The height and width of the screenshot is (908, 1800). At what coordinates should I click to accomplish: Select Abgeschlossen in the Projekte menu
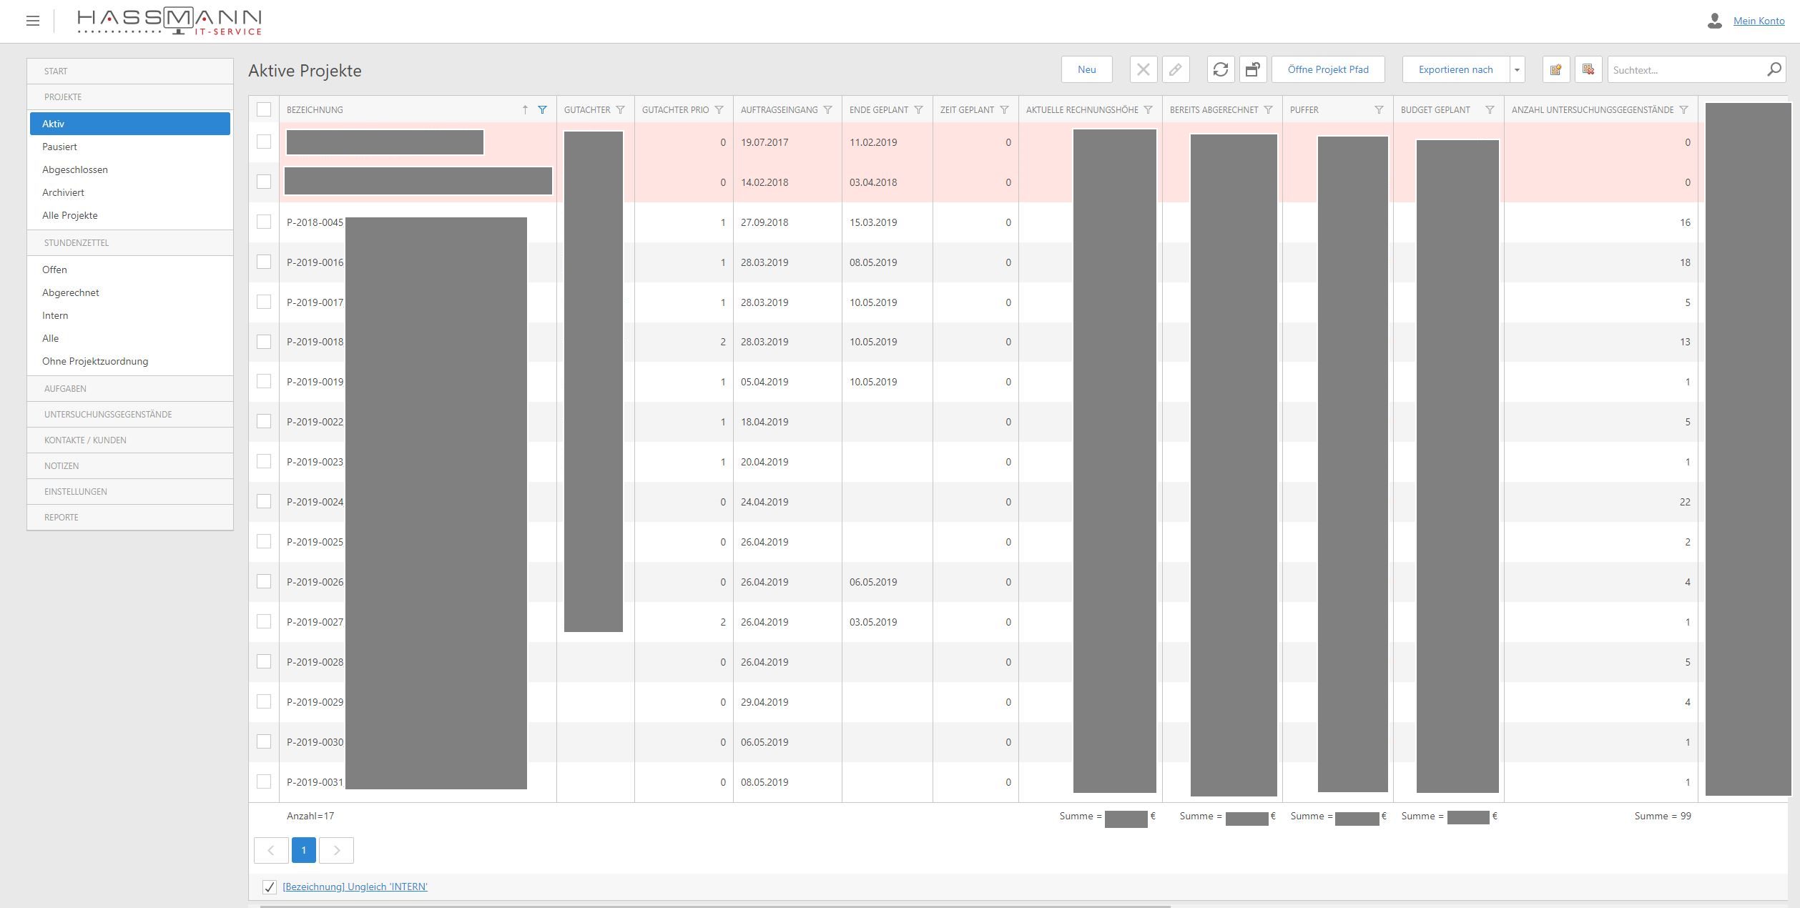pos(74,169)
